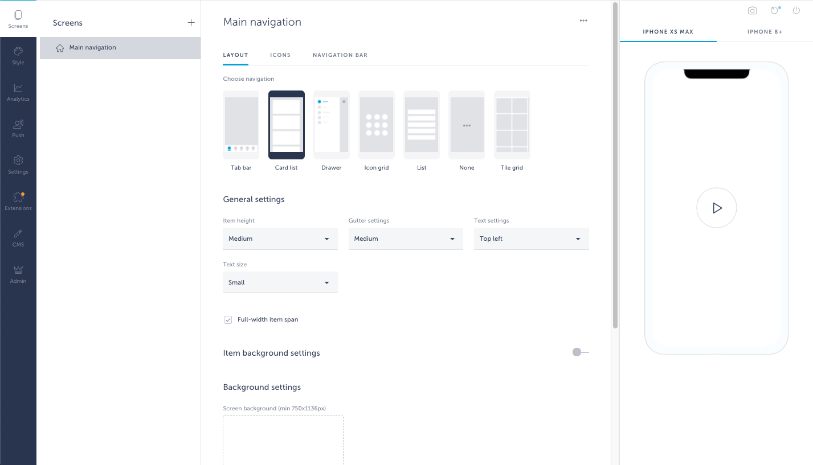Image resolution: width=813 pixels, height=465 pixels.
Task: Select the Push notifications section
Action: pos(18,128)
